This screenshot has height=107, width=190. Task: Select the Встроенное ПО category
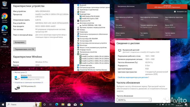[85, 21]
